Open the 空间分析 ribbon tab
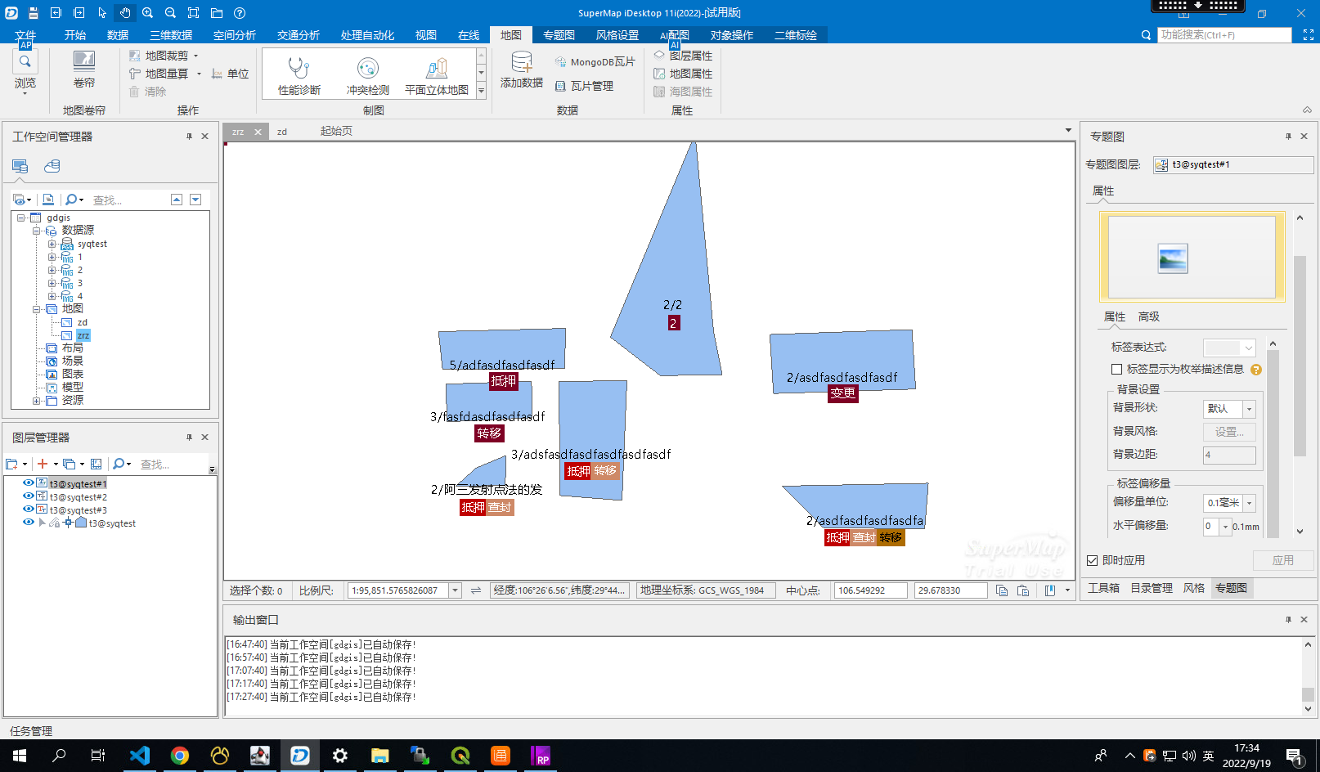 coord(234,35)
